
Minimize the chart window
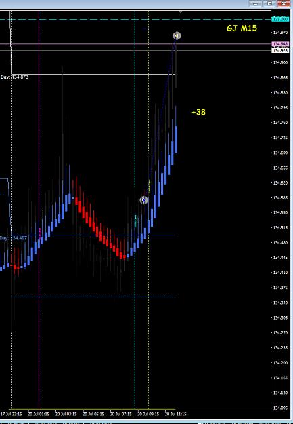256,3
